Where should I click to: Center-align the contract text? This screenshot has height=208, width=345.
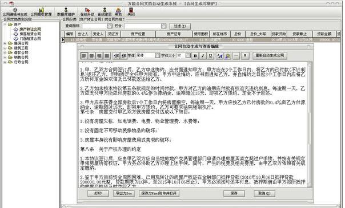[91, 56]
